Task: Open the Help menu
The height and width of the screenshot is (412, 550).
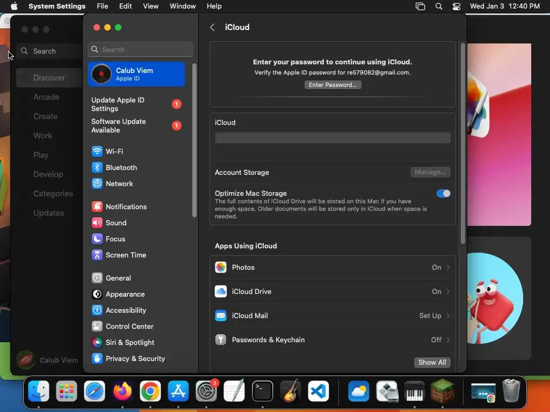Action: 214,6
